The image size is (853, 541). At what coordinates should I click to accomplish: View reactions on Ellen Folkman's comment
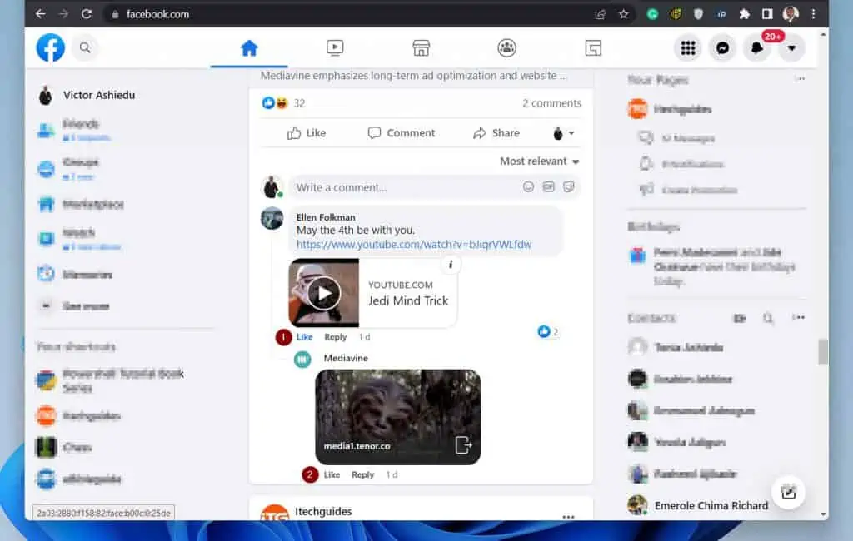548,331
